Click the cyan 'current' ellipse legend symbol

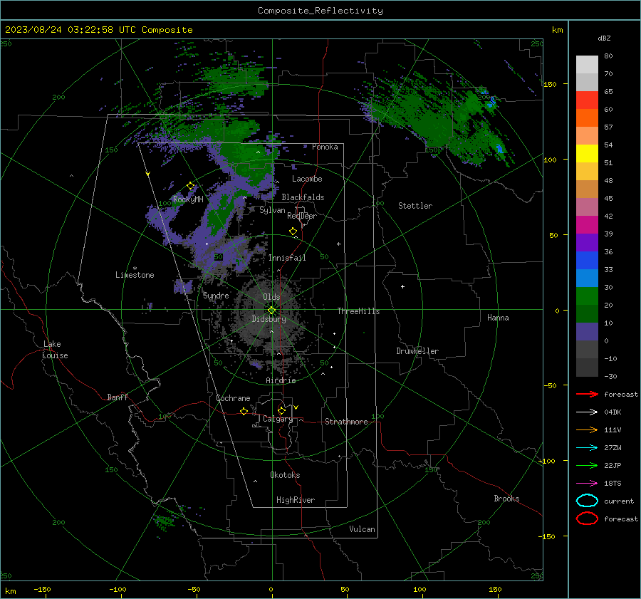tap(587, 501)
